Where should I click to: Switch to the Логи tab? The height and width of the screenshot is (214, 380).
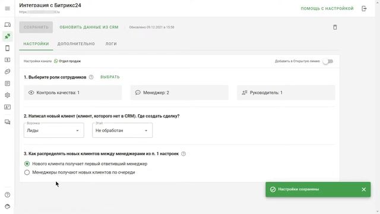coord(111,44)
